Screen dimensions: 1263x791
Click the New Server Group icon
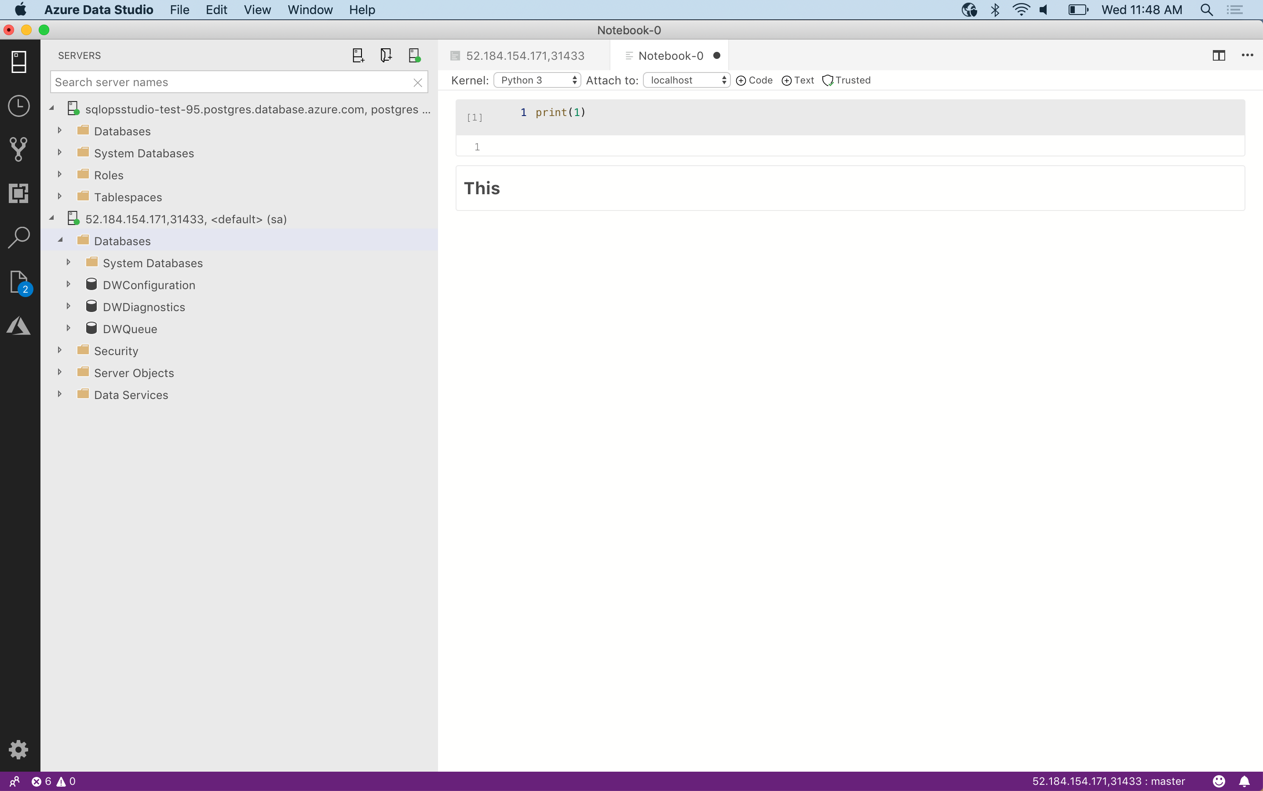(386, 55)
